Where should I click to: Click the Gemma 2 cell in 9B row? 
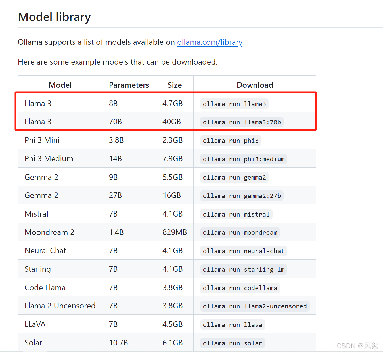point(41,177)
